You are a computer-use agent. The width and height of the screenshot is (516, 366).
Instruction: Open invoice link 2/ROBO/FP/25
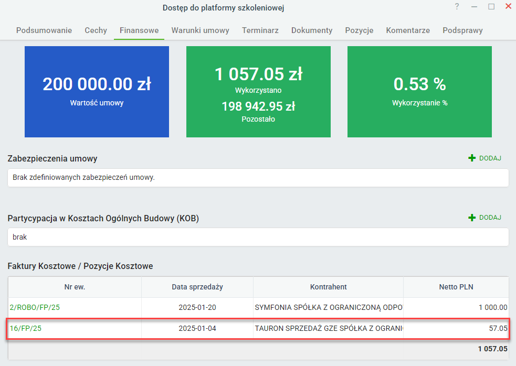tap(35, 307)
